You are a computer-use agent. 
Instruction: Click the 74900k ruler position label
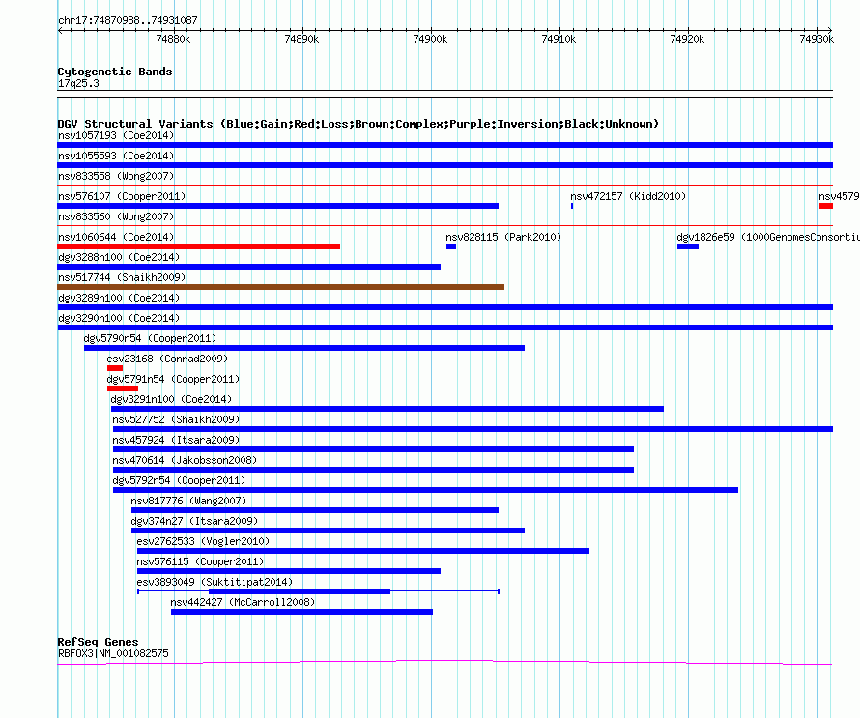pyautogui.click(x=430, y=39)
